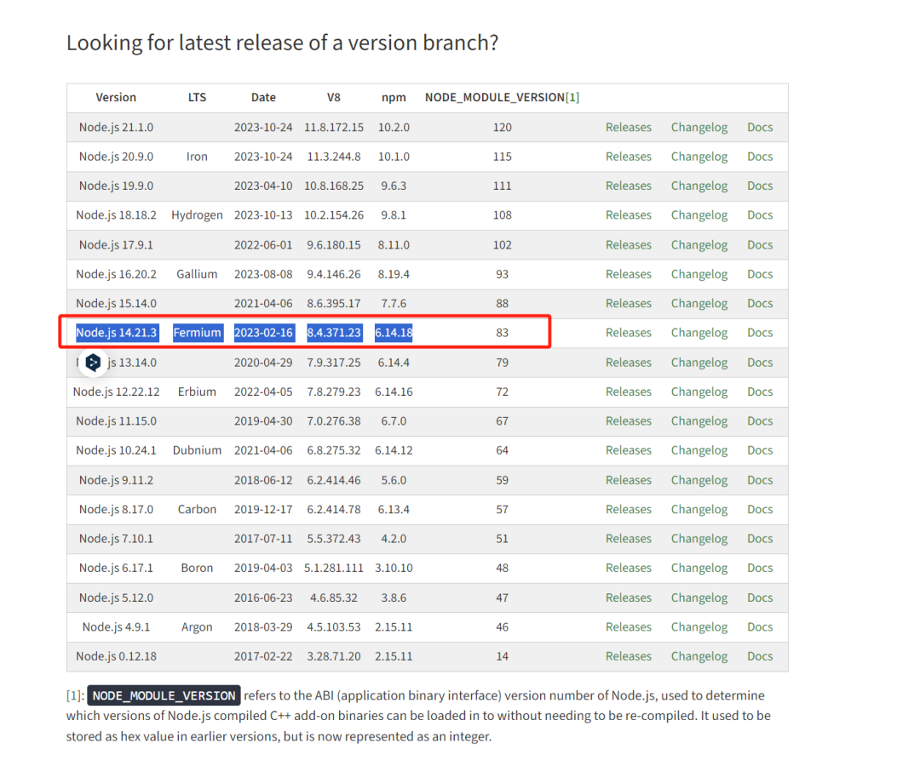Open Docs for Node.js 16.20.2

(x=760, y=274)
